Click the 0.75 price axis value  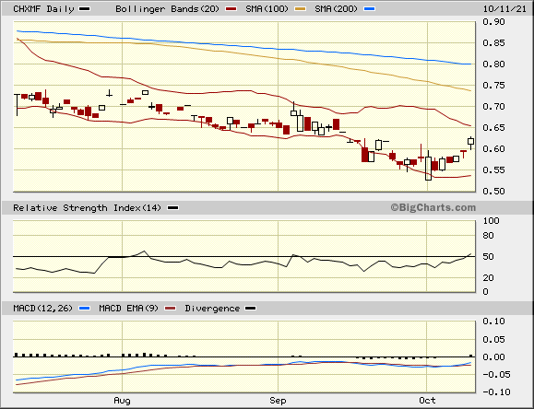point(493,85)
